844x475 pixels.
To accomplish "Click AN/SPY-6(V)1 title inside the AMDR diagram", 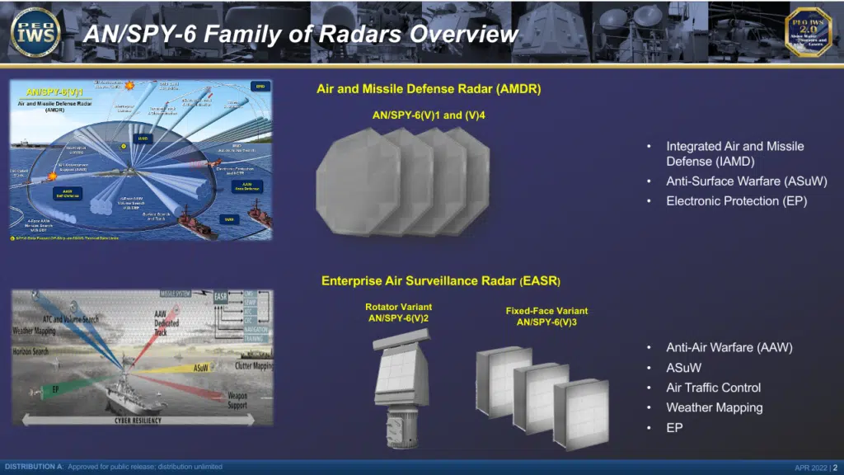I will pyautogui.click(x=54, y=92).
